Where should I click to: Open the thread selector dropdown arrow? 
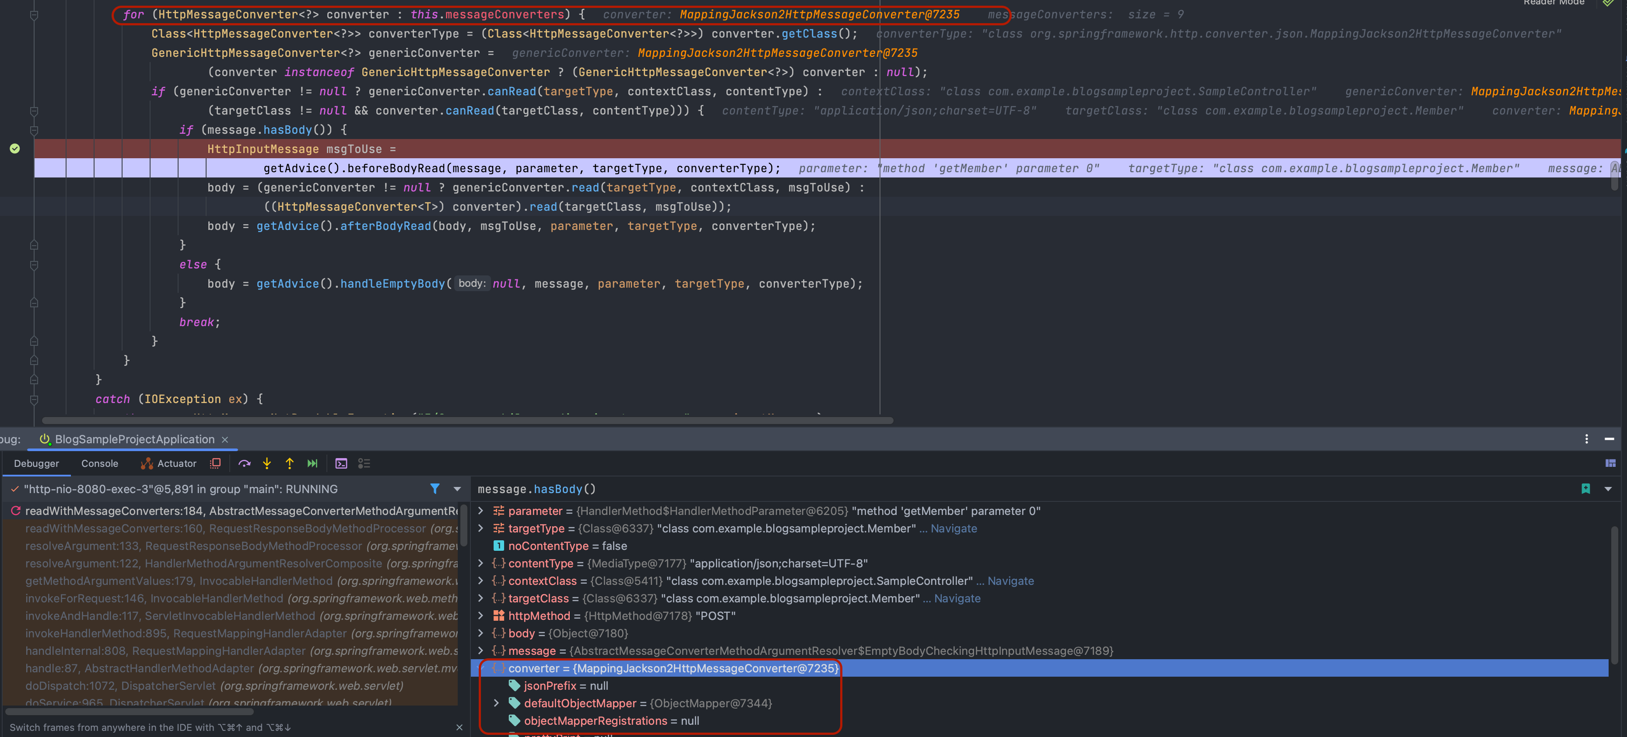(x=457, y=489)
